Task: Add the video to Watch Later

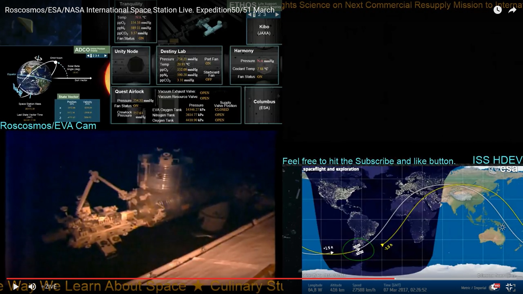Action: tap(497, 10)
